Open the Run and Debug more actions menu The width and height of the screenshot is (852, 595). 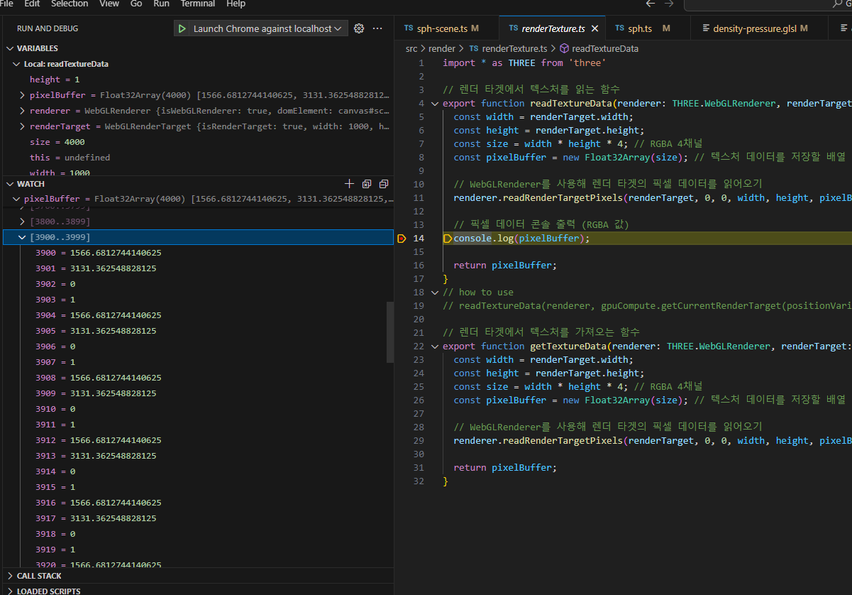[x=377, y=28]
